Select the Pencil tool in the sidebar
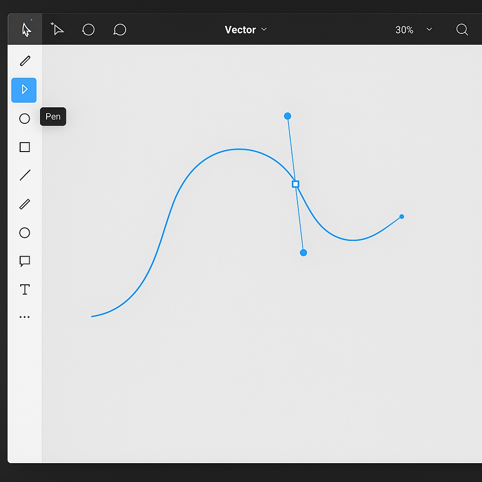The image size is (482, 482). pyautogui.click(x=24, y=61)
